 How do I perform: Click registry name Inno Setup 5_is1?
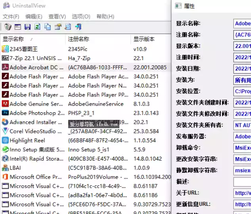pyautogui.click(x=88, y=150)
